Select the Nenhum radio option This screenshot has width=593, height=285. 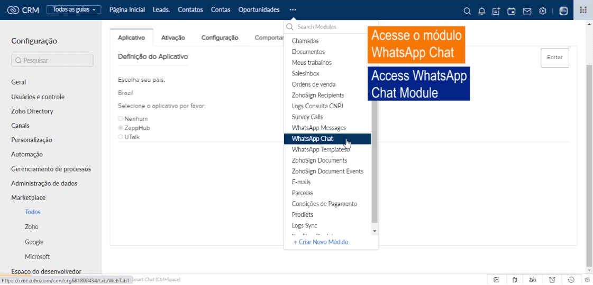pyautogui.click(x=121, y=119)
